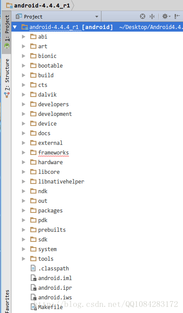Open the gear settings menu
183x313 pixels.
click(x=166, y=16)
